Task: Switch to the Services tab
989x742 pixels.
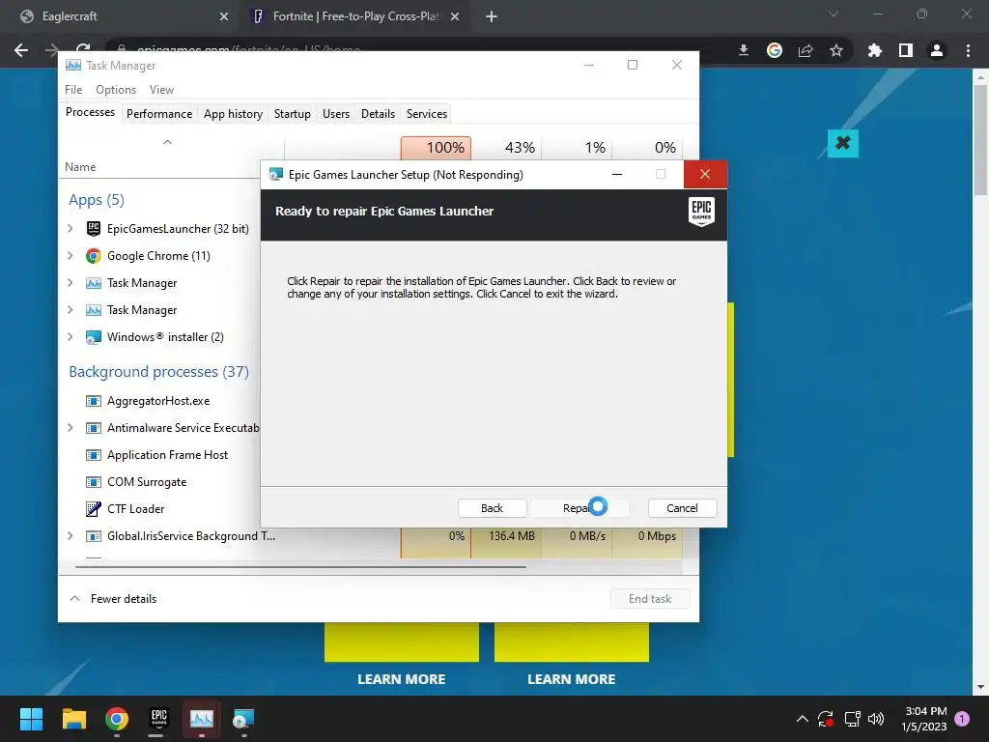Action: coord(426,114)
